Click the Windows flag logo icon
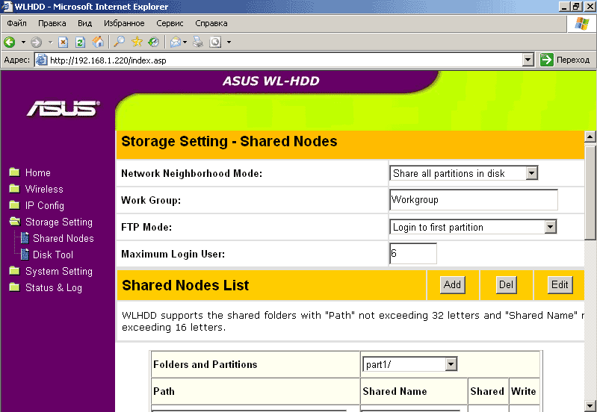The height and width of the screenshot is (412, 597). coord(582,24)
